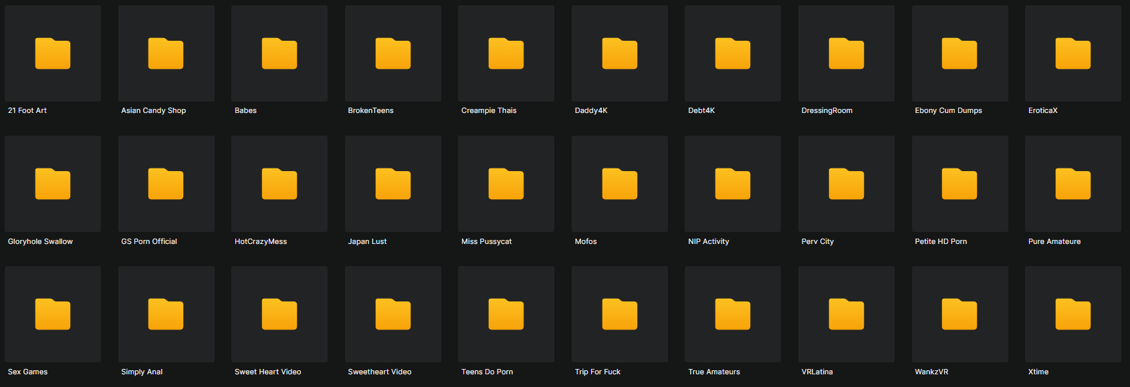1130x387 pixels.
Task: Select the WankzVR folder icon
Action: [960, 314]
